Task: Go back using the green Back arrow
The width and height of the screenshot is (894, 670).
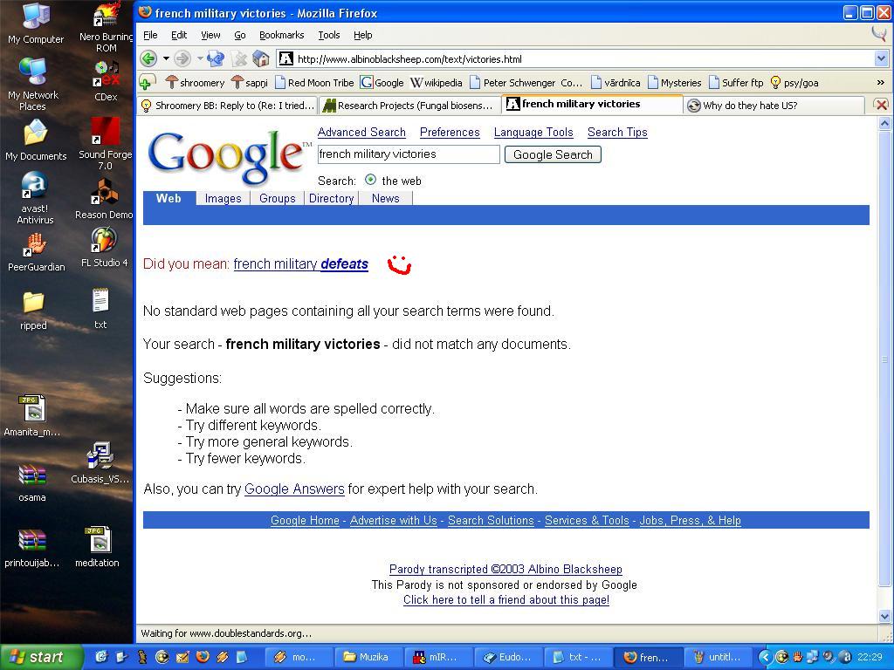Action: tap(148, 58)
